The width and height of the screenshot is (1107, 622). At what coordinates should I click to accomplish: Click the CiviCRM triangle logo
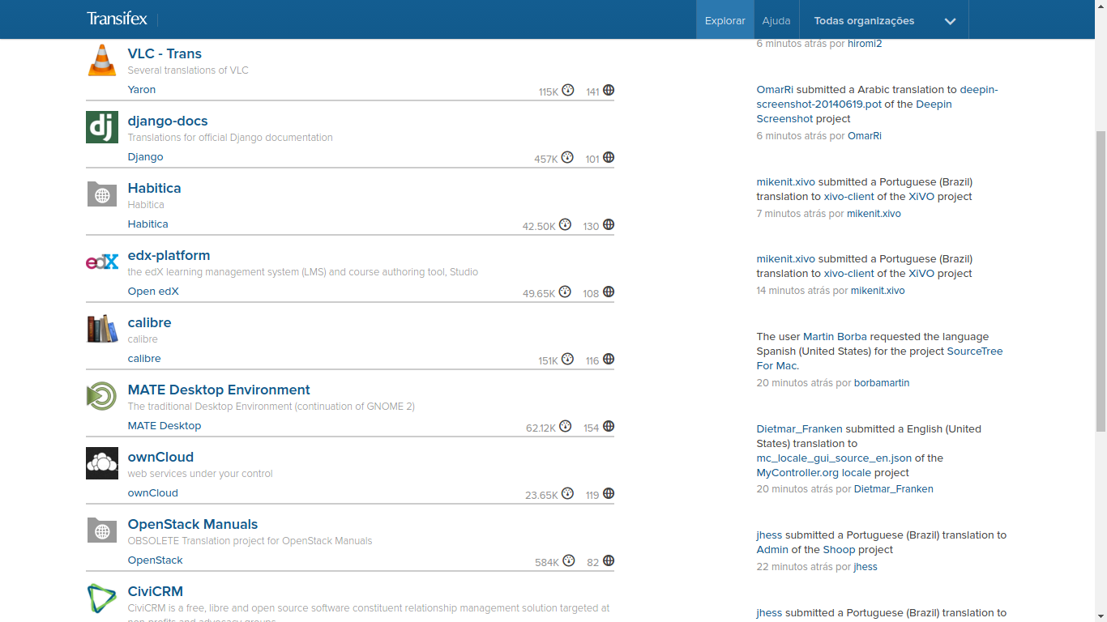tap(102, 598)
